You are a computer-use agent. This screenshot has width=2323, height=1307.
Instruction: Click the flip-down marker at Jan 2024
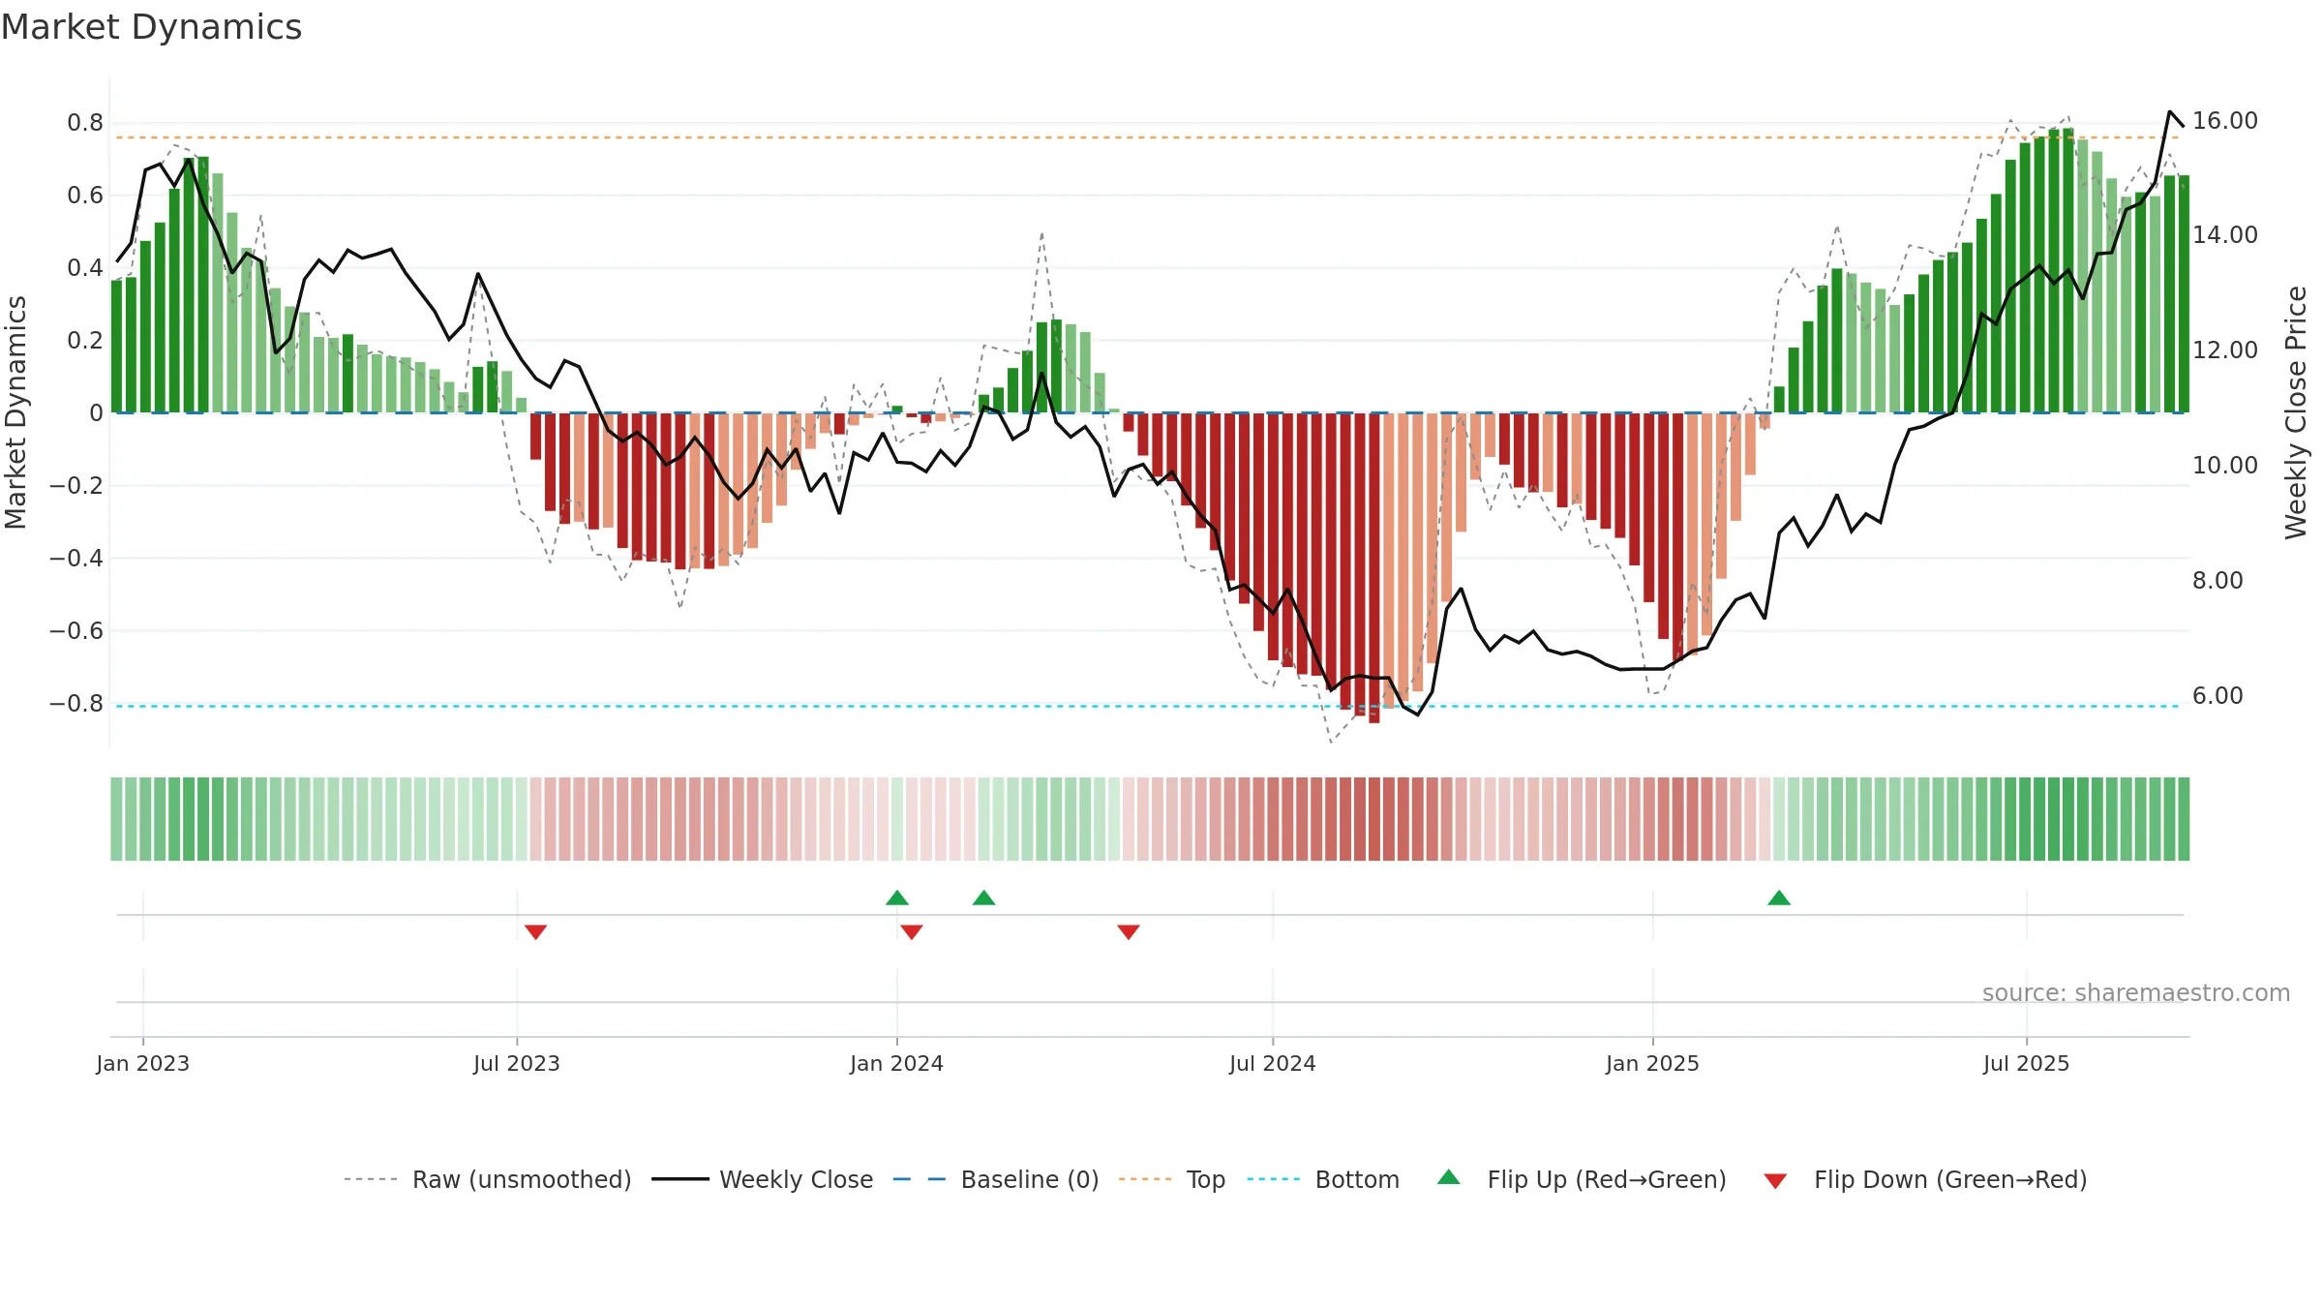click(912, 931)
